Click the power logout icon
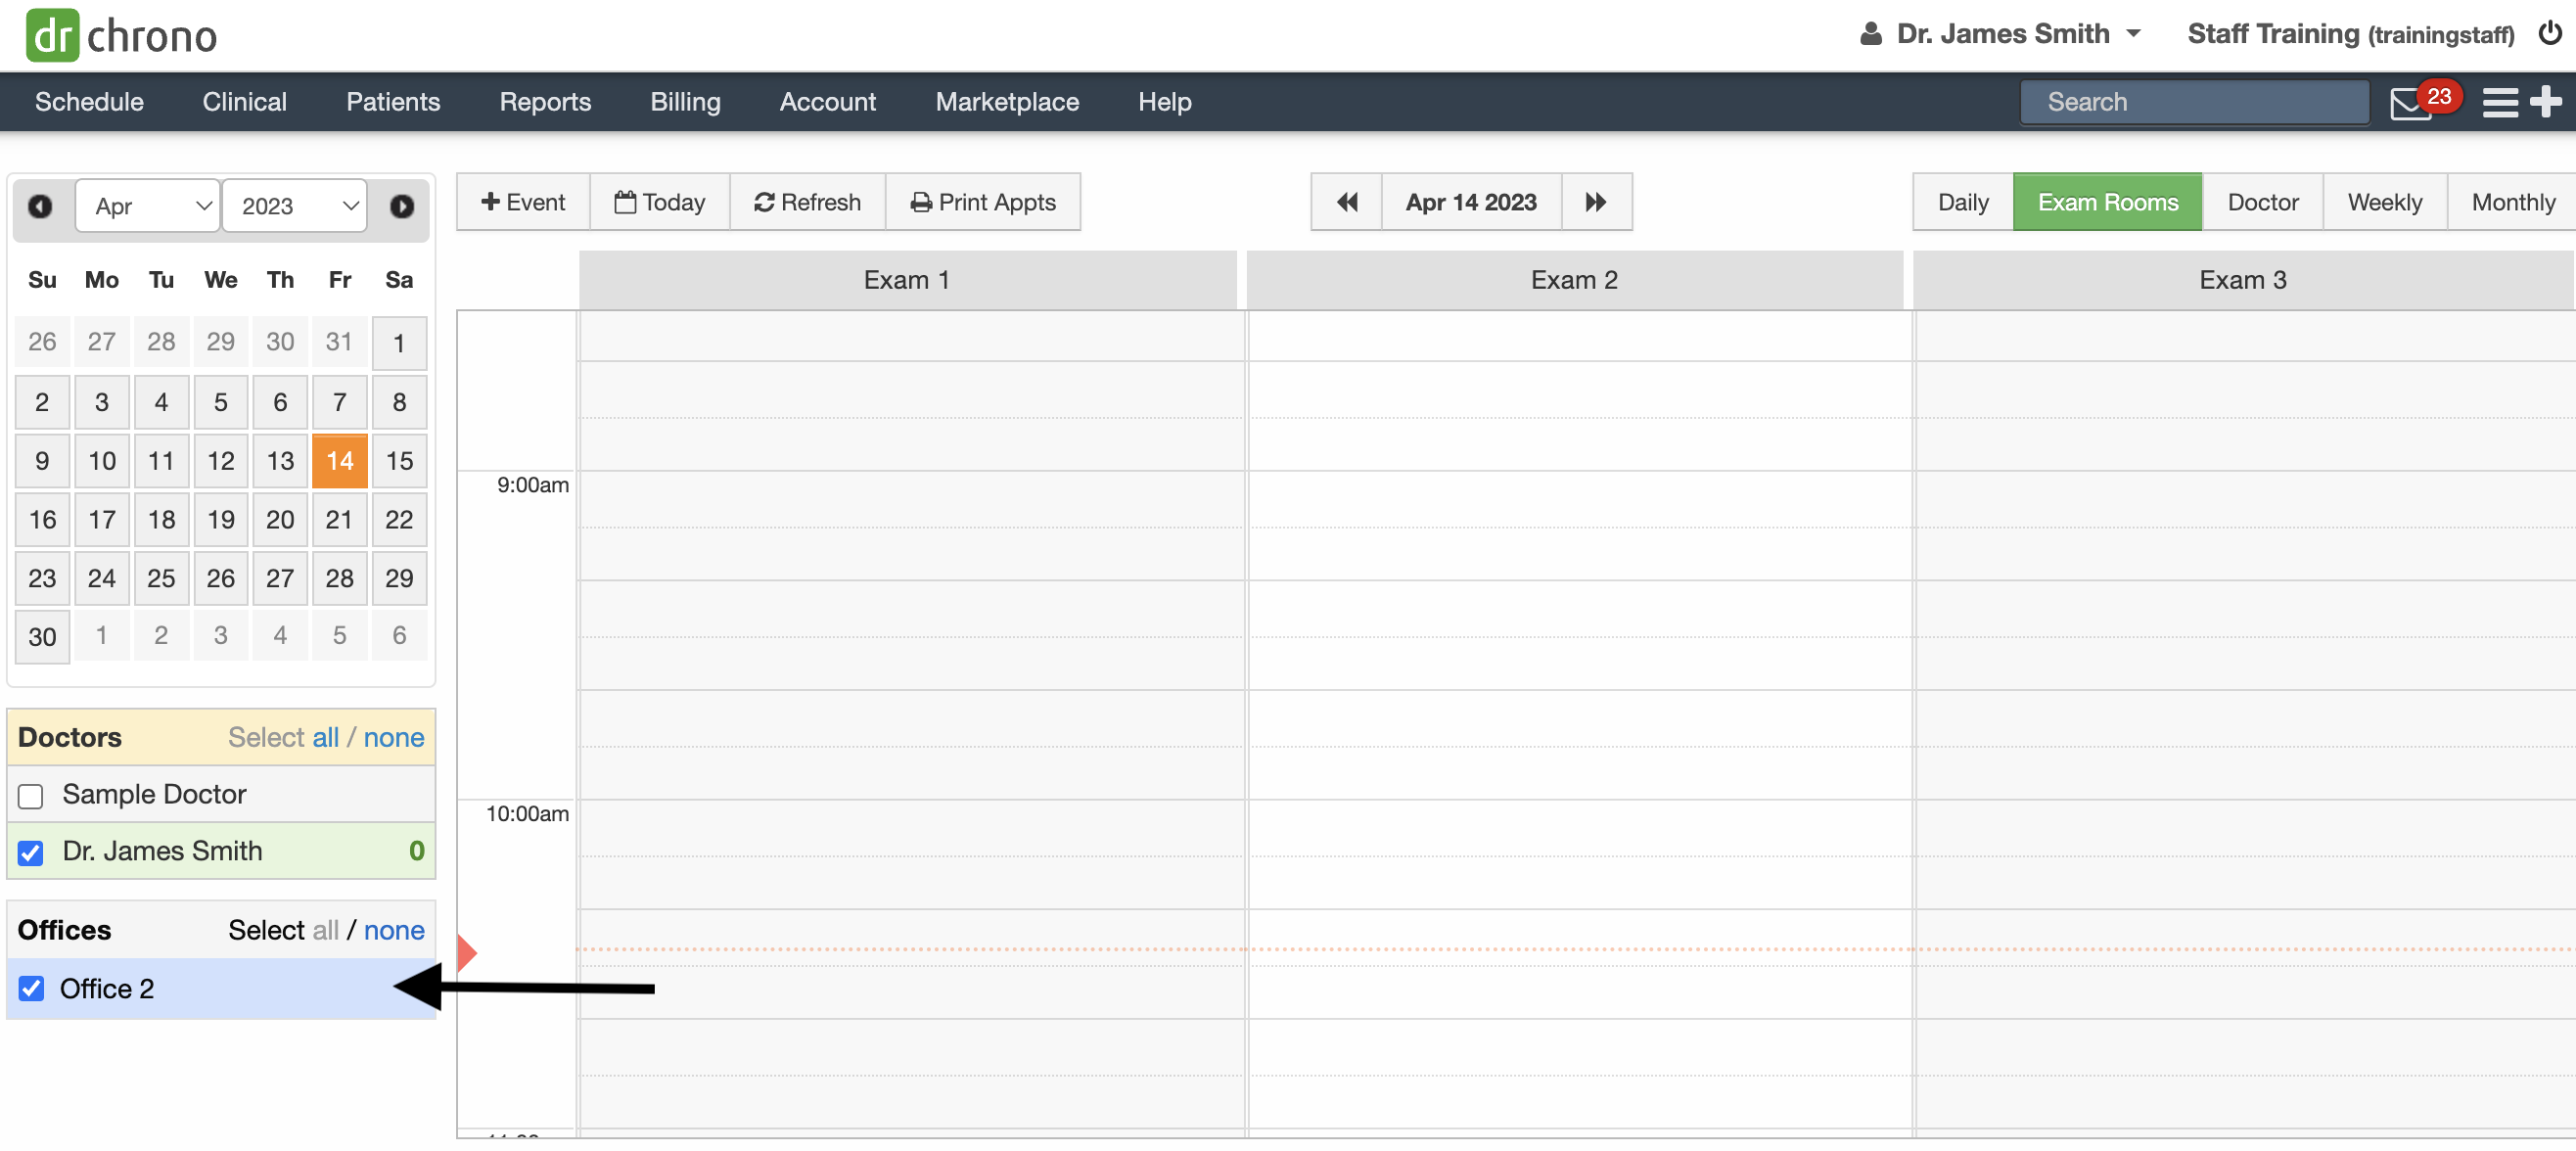 [2549, 34]
